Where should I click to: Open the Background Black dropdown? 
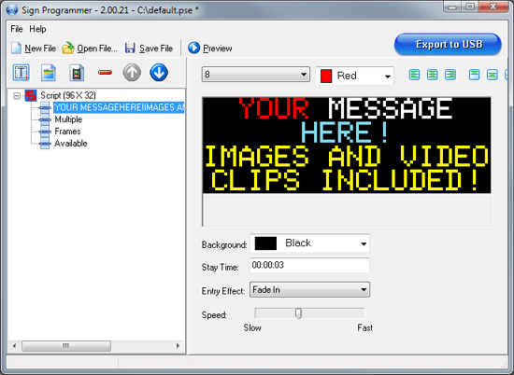tap(309, 243)
